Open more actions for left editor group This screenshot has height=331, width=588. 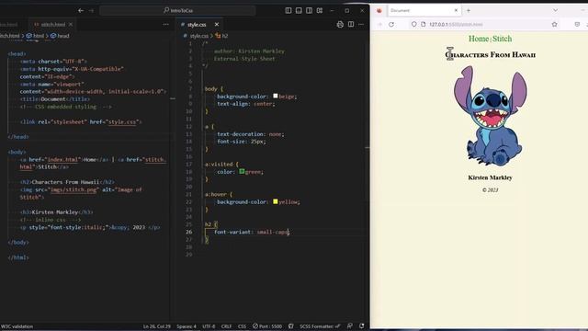point(165,25)
